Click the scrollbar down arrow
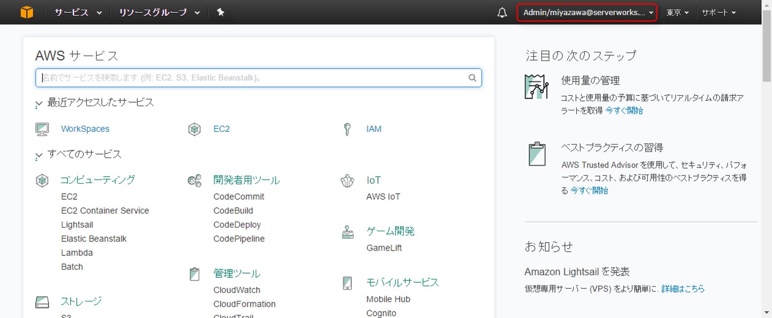772x318 pixels. tap(767, 312)
